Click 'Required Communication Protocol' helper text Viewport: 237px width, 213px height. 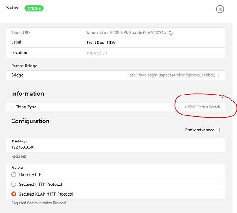pos(38,203)
